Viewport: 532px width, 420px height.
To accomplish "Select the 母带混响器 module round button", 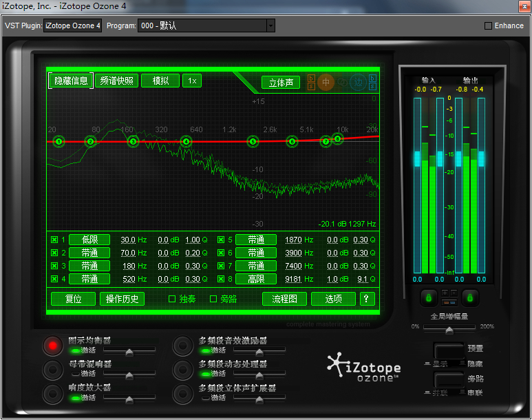I will pyautogui.click(x=52, y=370).
